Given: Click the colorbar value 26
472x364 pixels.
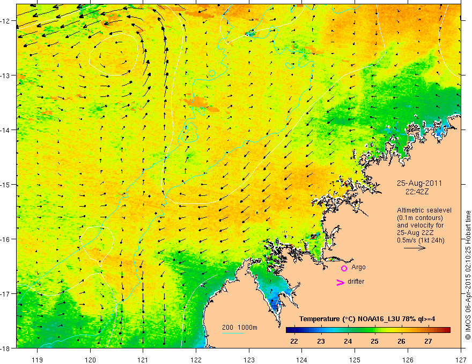Looking at the screenshot, I should coord(401,341).
